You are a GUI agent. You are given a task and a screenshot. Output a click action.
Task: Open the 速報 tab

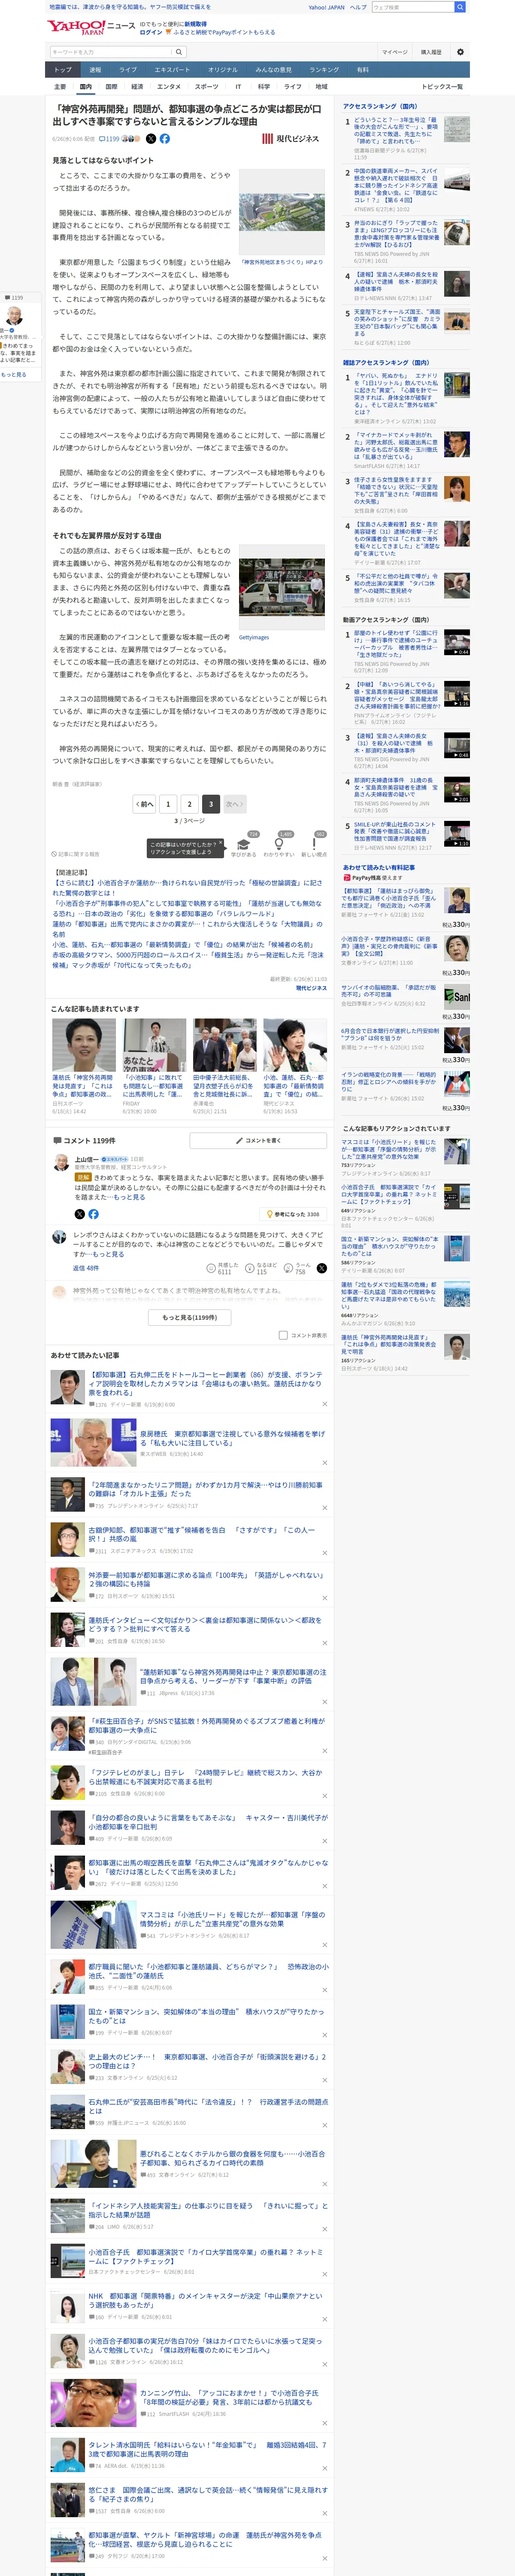pyautogui.click(x=95, y=70)
